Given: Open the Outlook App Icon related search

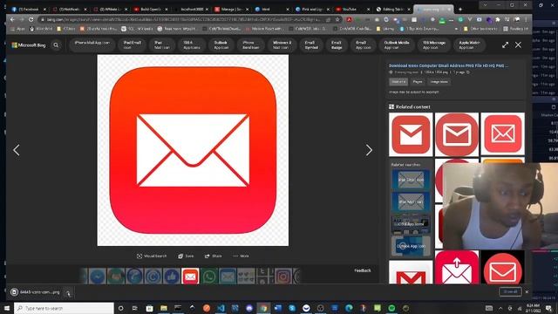Looking at the screenshot, I should coord(411,246).
